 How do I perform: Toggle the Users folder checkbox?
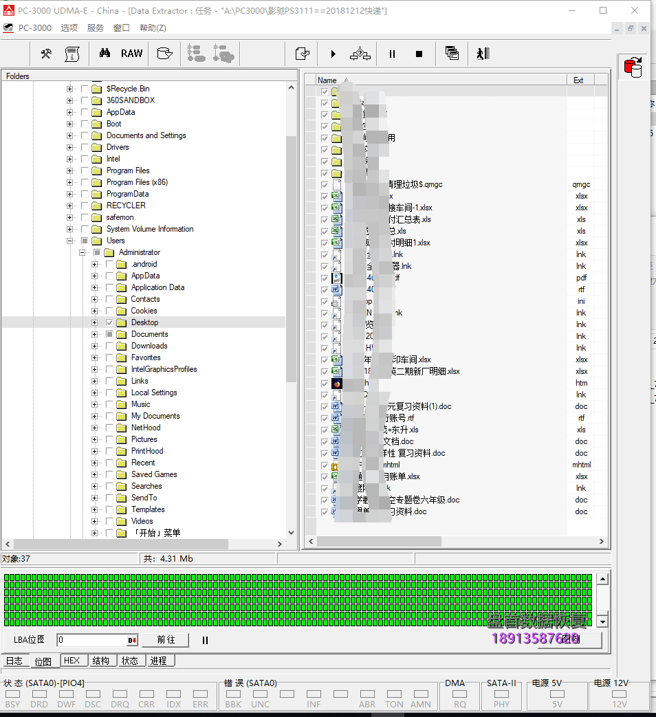click(x=85, y=241)
